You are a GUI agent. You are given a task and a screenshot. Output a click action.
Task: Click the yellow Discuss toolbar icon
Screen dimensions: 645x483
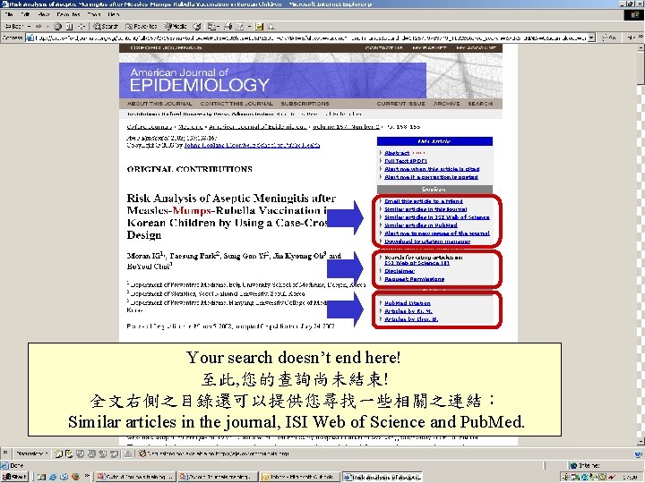point(259,26)
